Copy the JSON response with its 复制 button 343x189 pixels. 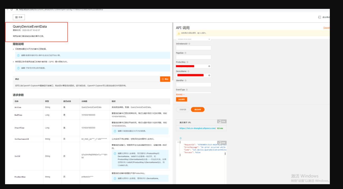222,143
